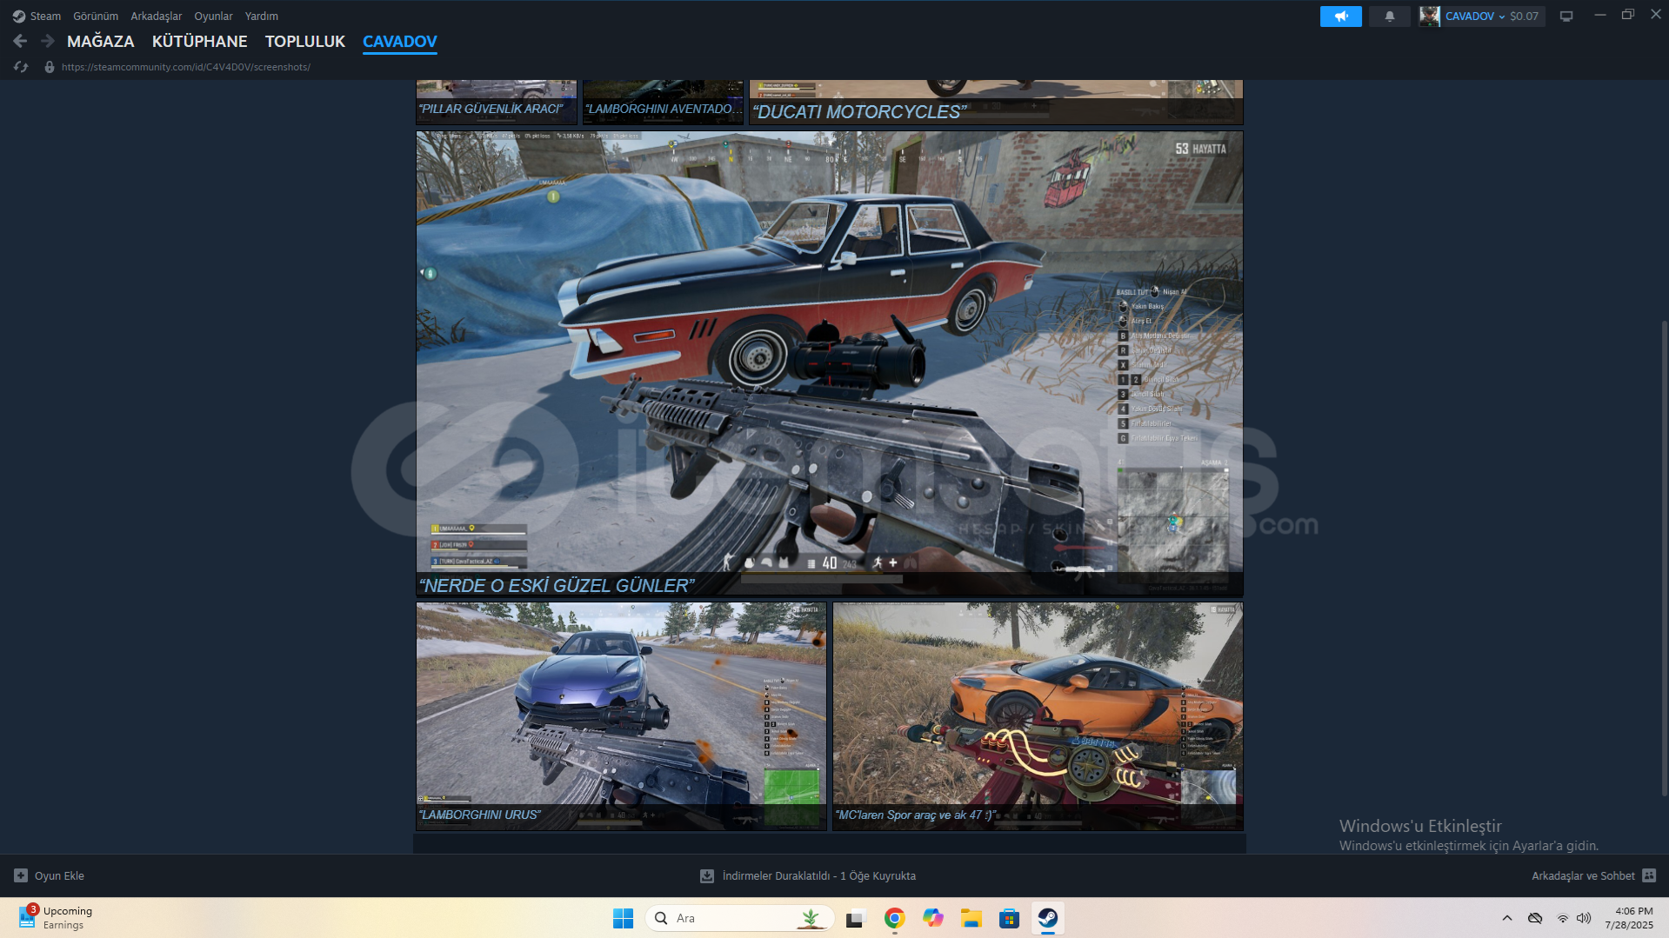Select the CAVADOV profile tab
This screenshot has width=1669, height=938.
[x=400, y=41]
